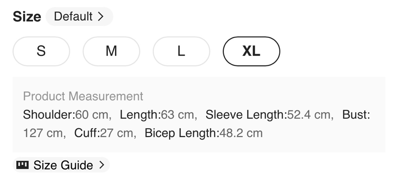
Task: Open the Default size standard dropdown
Action: pyautogui.click(x=79, y=17)
